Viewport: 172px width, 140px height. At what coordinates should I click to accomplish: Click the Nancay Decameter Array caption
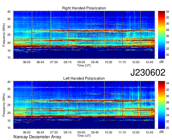37,137
